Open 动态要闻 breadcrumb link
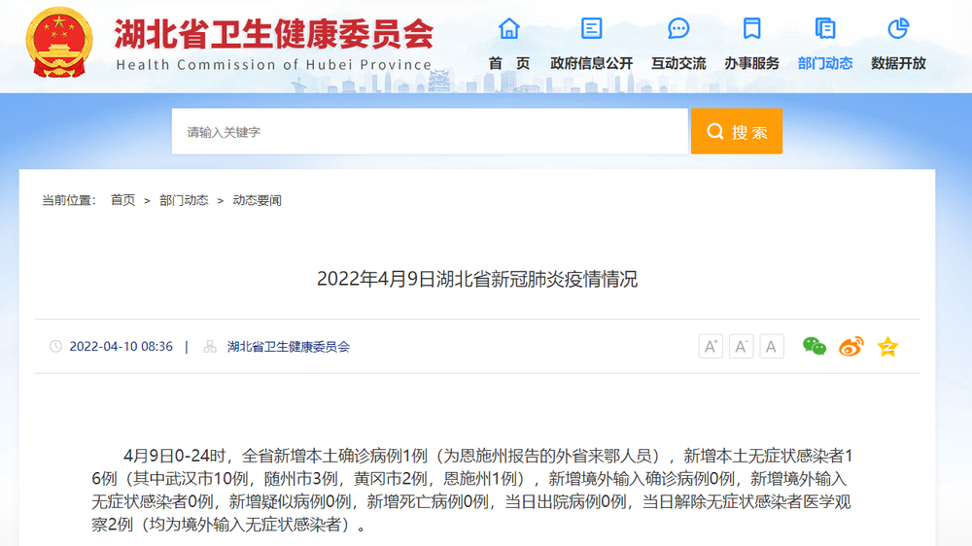Viewport: 972px width, 546px height. point(257,200)
